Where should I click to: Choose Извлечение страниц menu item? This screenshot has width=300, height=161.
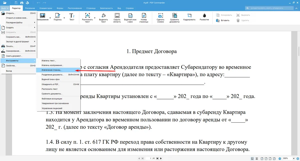click(x=58, y=70)
